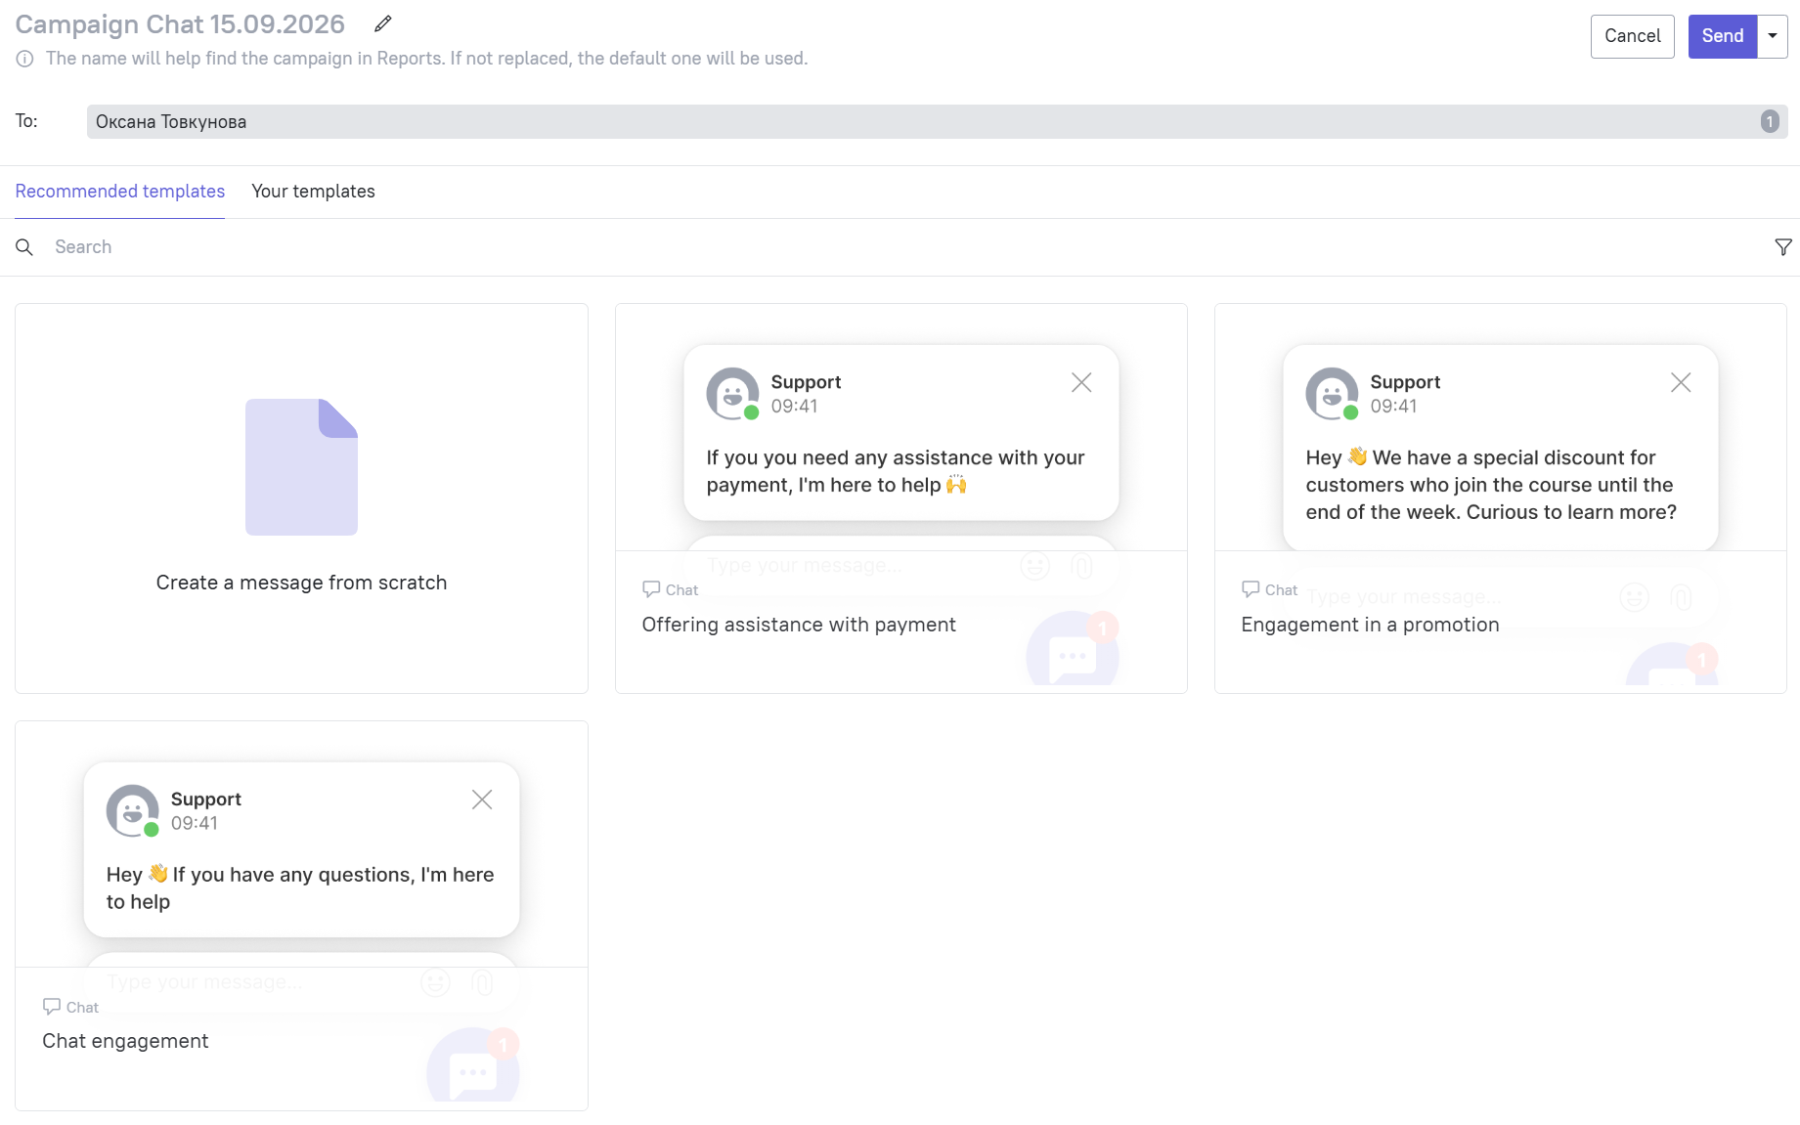Click the Support avatar in payment assistance preview
Screen dimensions: 1800x1125
pos(733,394)
